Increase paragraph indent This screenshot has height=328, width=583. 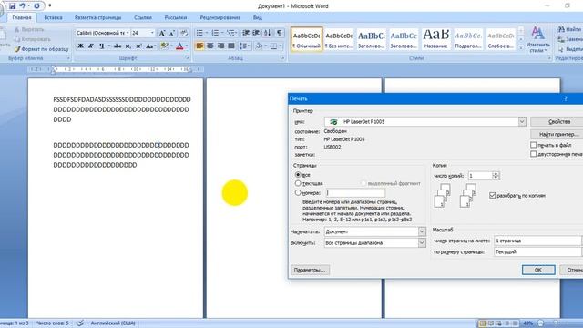(x=256, y=33)
